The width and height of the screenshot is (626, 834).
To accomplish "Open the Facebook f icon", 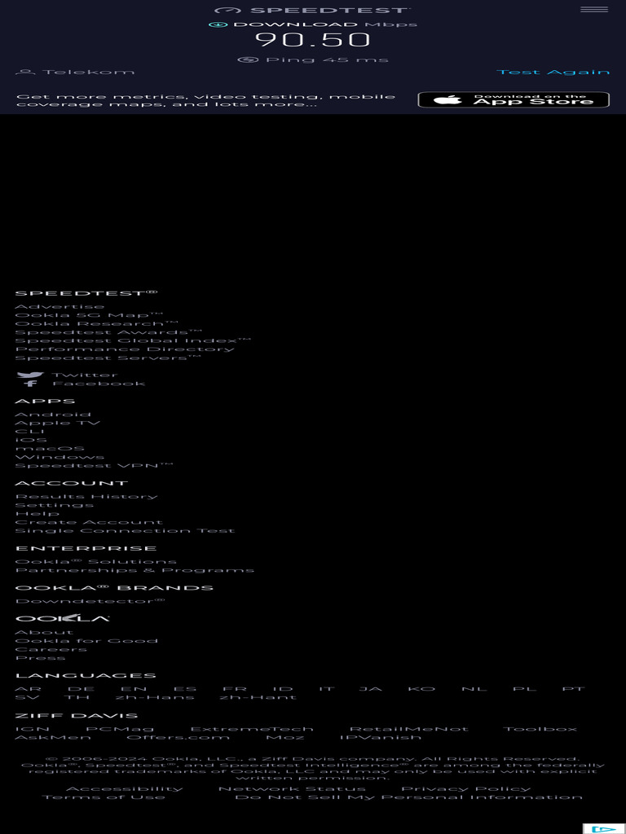I will (32, 384).
